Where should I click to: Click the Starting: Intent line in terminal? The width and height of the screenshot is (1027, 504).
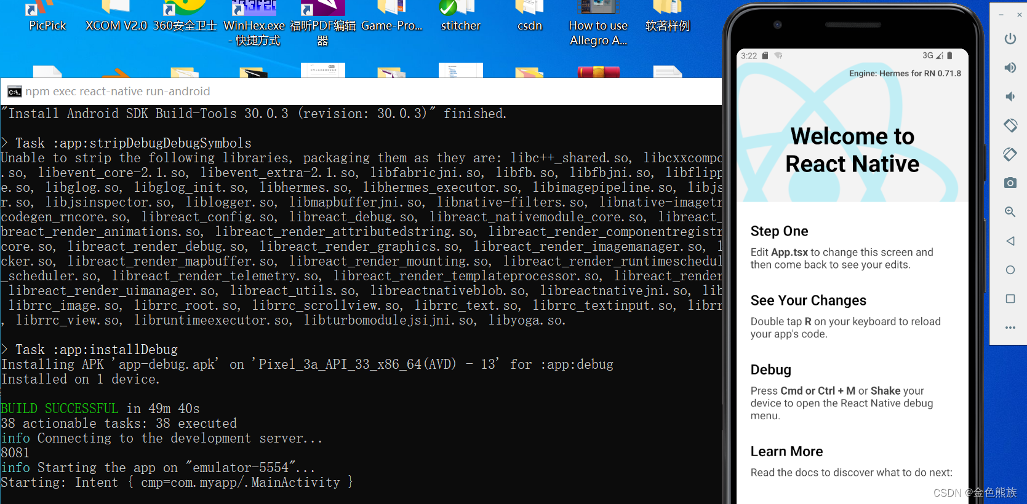[x=177, y=482]
